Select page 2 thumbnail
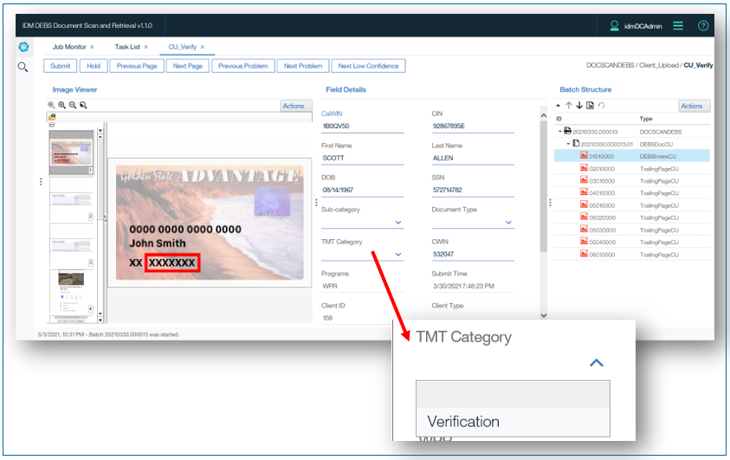This screenshot has width=730, height=460. coord(72,199)
